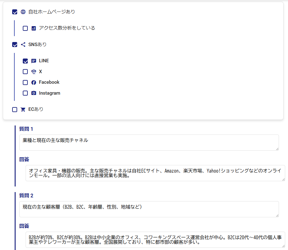
Task: Focus the 質問 1 text field
Action: 149,143
